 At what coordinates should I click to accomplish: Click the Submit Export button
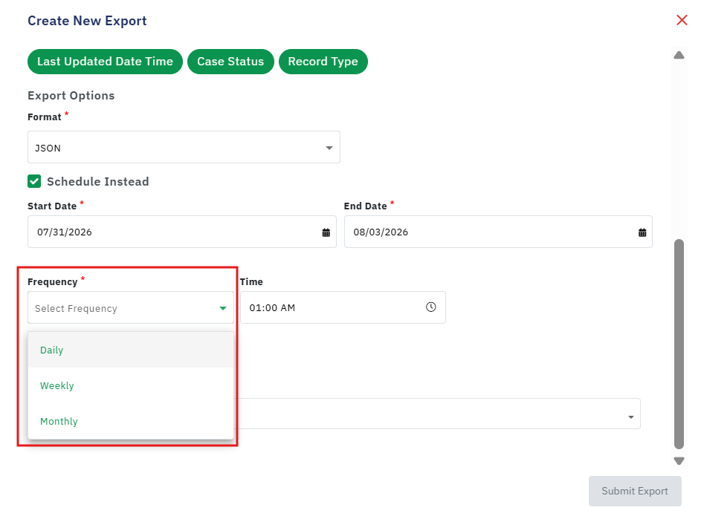635,491
